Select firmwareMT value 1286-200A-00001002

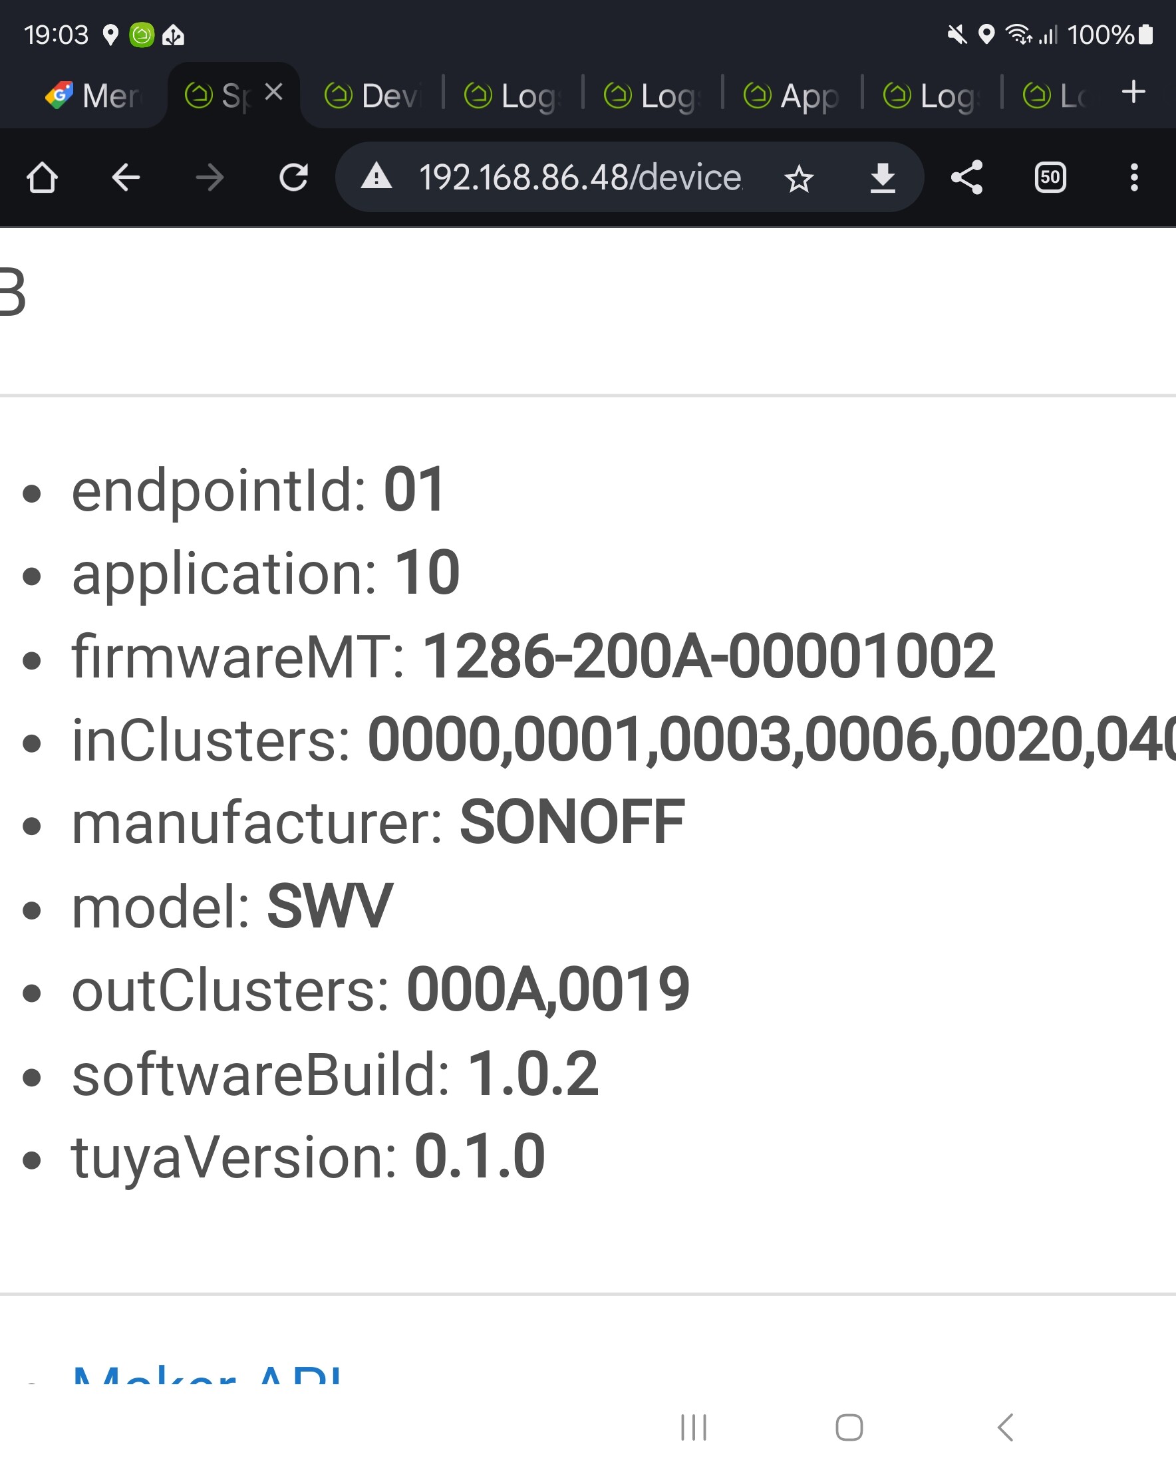click(708, 656)
